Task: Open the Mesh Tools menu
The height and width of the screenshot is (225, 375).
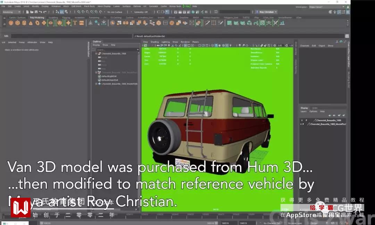Action: [x=89, y=7]
